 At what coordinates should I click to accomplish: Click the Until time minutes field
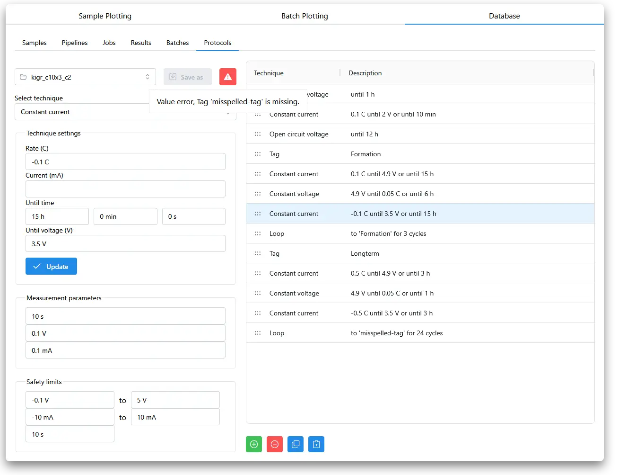[125, 216]
